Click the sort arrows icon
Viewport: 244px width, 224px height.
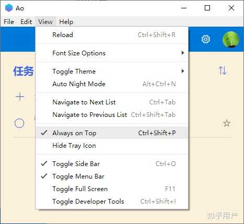[x=223, y=70]
